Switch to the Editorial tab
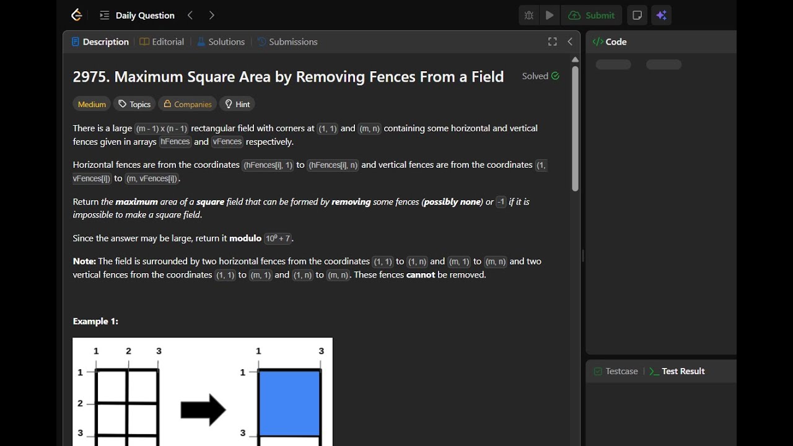 (162, 42)
